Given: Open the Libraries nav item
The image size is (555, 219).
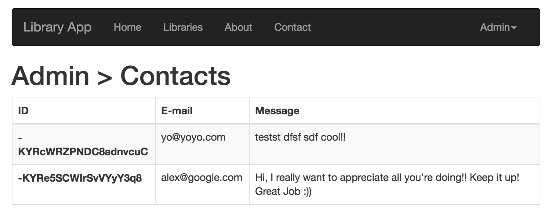Looking at the screenshot, I should pyautogui.click(x=183, y=27).
